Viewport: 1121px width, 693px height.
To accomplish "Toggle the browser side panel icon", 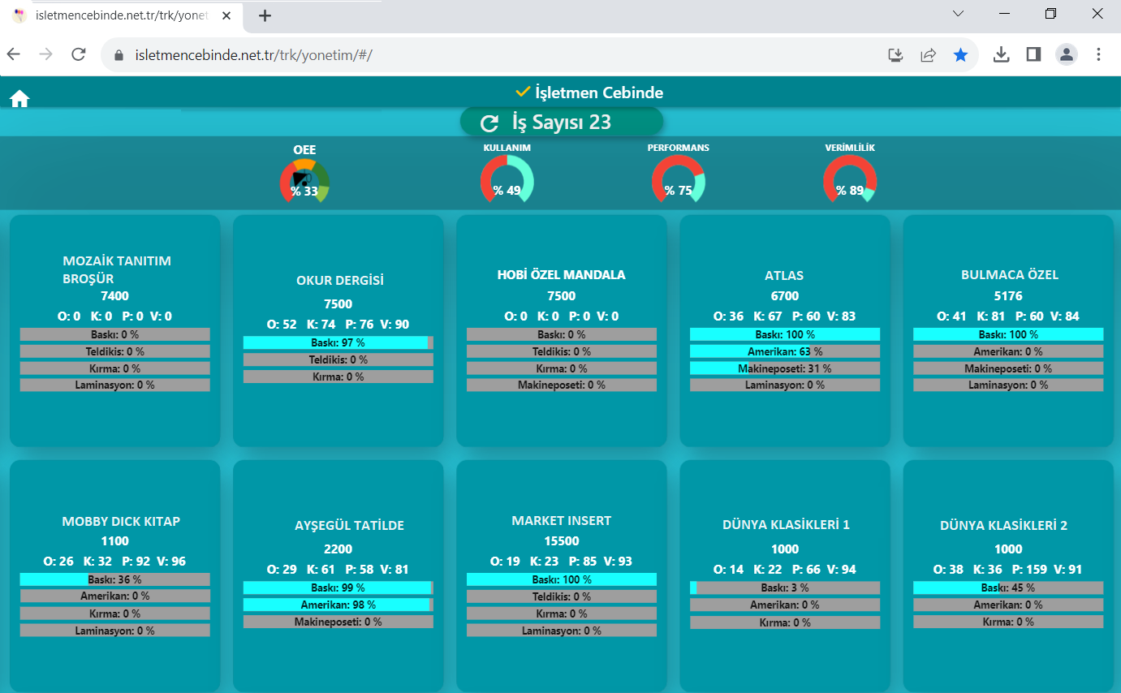I will pos(1033,54).
